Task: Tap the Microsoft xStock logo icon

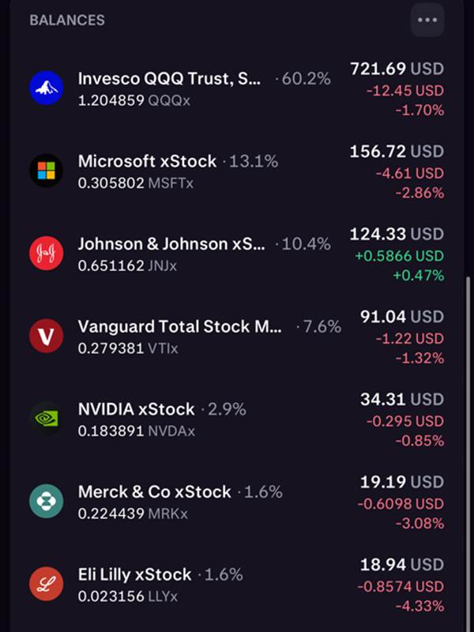Action: 46,171
